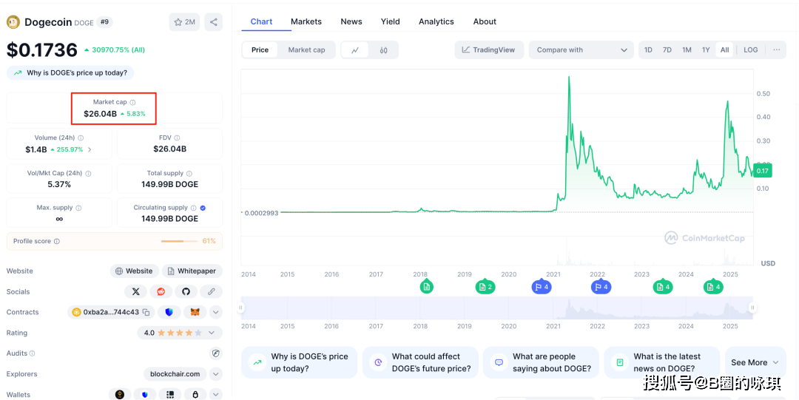Open the Yield tab

(391, 21)
